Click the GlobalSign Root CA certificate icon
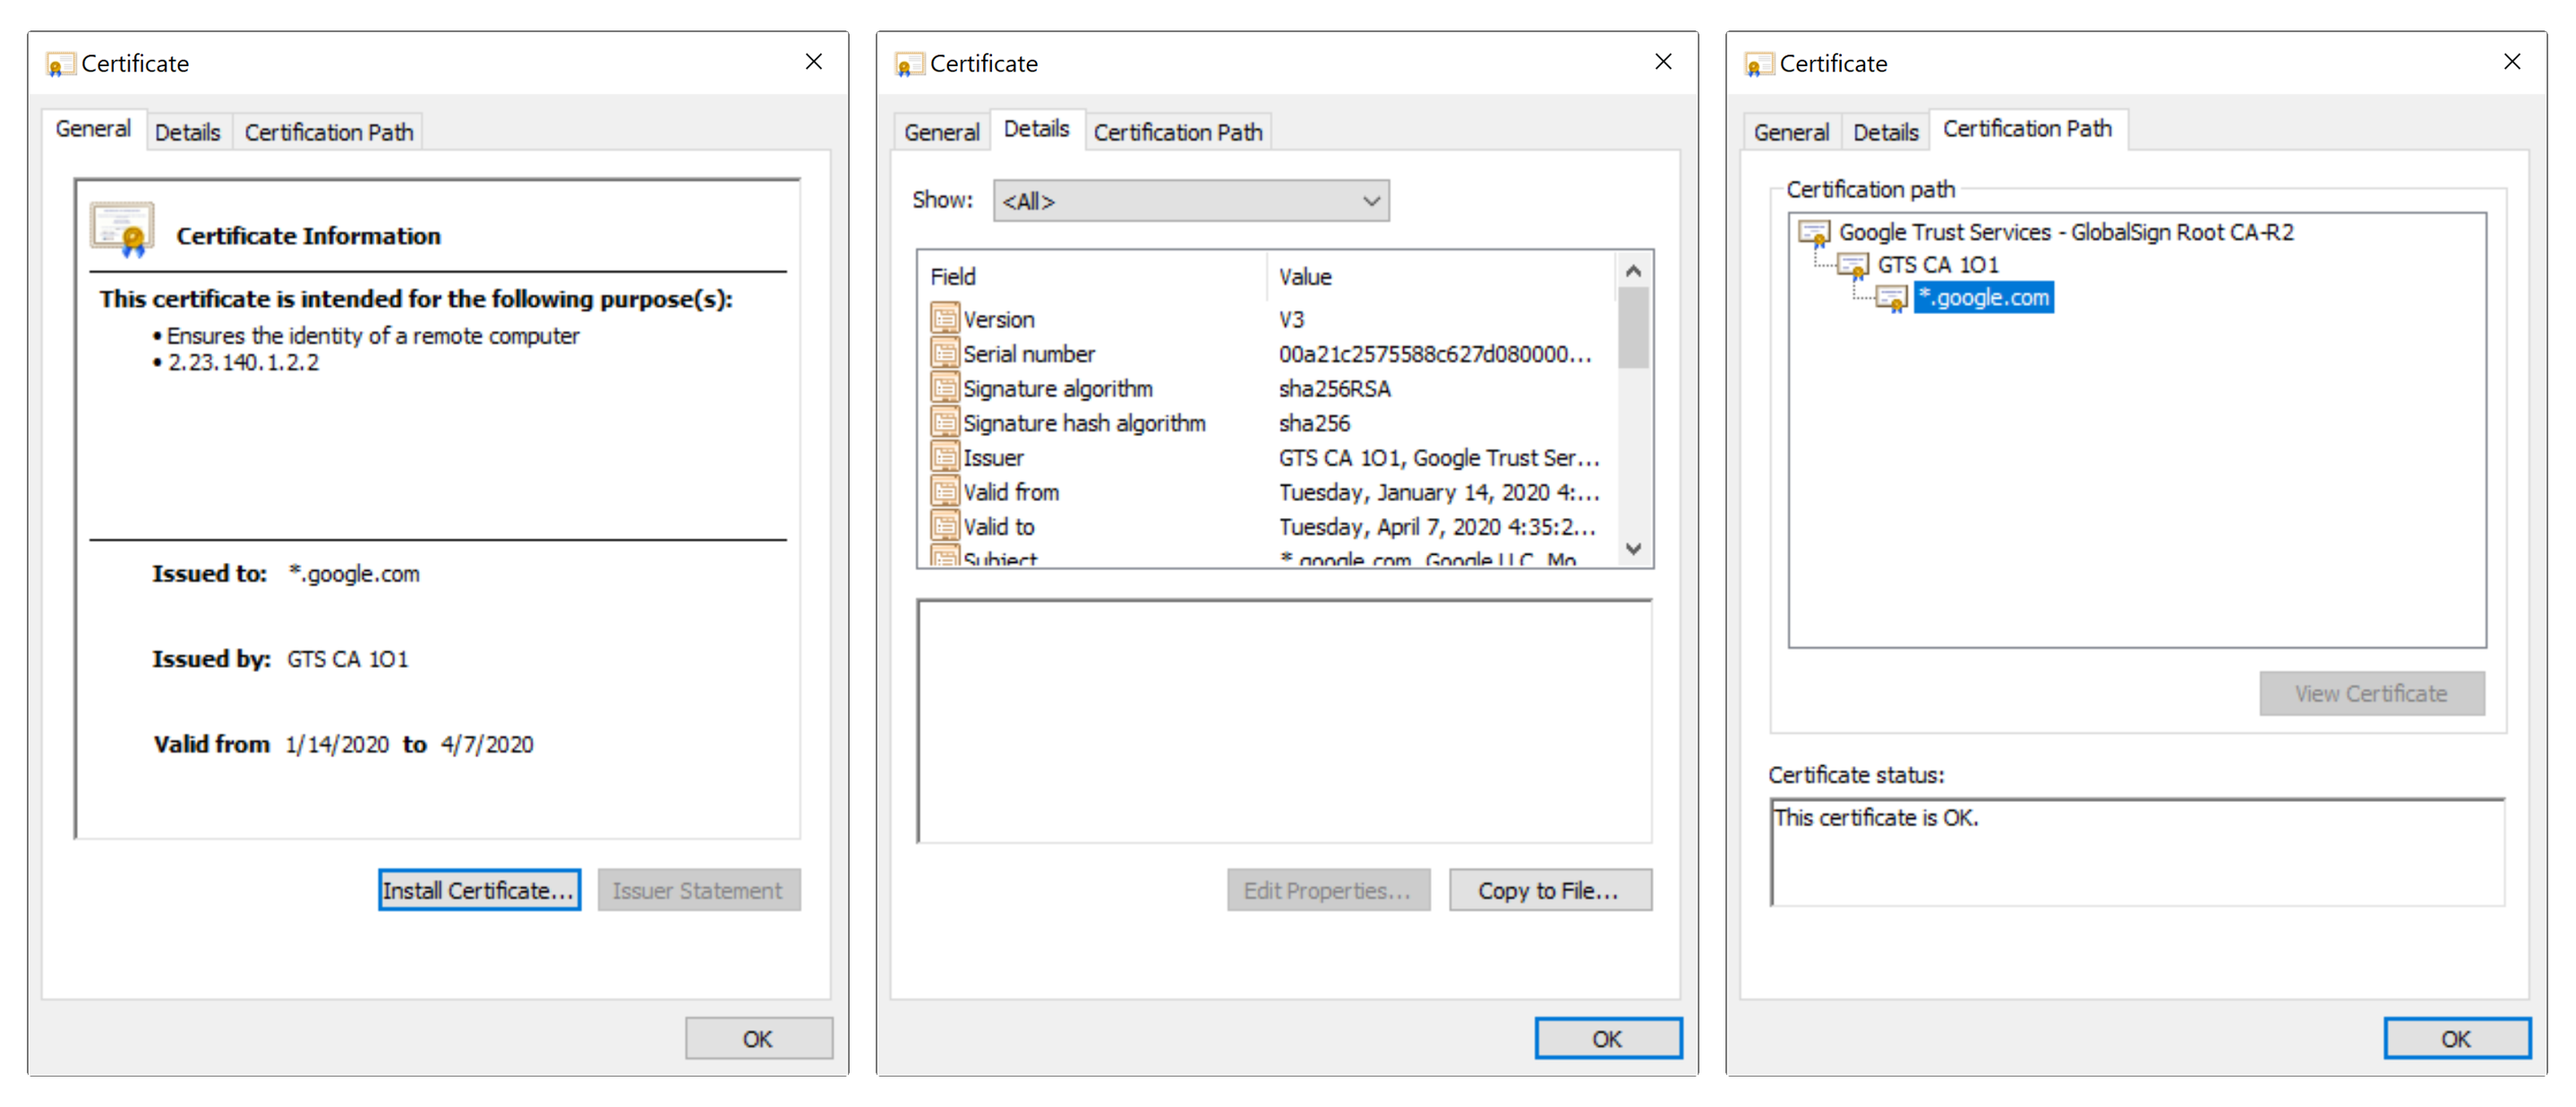Image resolution: width=2576 pixels, height=1107 pixels. (1814, 233)
